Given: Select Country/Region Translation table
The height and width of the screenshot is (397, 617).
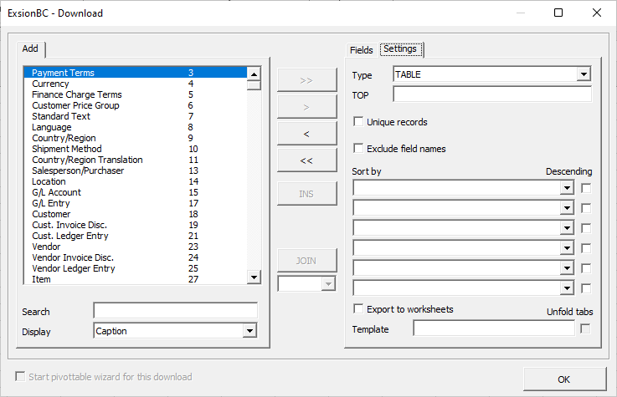Looking at the screenshot, I should pyautogui.click(x=135, y=160).
